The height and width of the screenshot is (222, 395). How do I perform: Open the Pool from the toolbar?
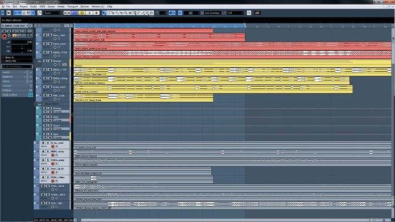pyautogui.click(x=28, y=13)
